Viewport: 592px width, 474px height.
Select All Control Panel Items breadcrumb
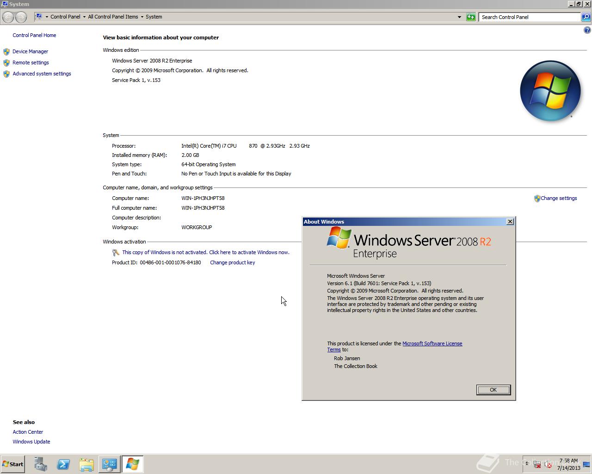(113, 17)
